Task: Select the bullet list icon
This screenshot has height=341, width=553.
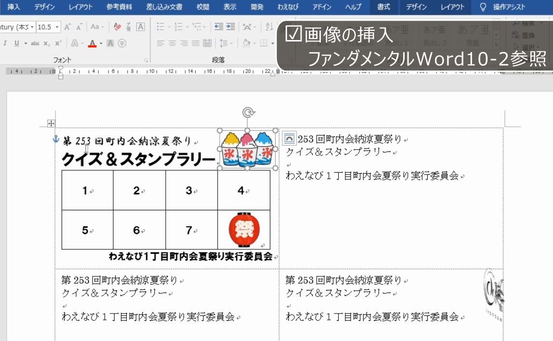Action: pyautogui.click(x=161, y=27)
